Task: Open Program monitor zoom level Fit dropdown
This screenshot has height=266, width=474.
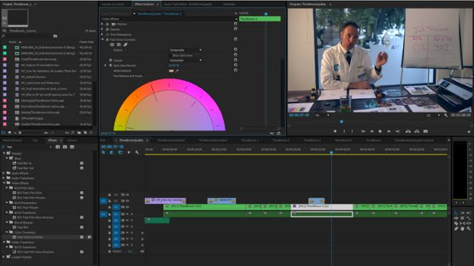Action: point(322,115)
